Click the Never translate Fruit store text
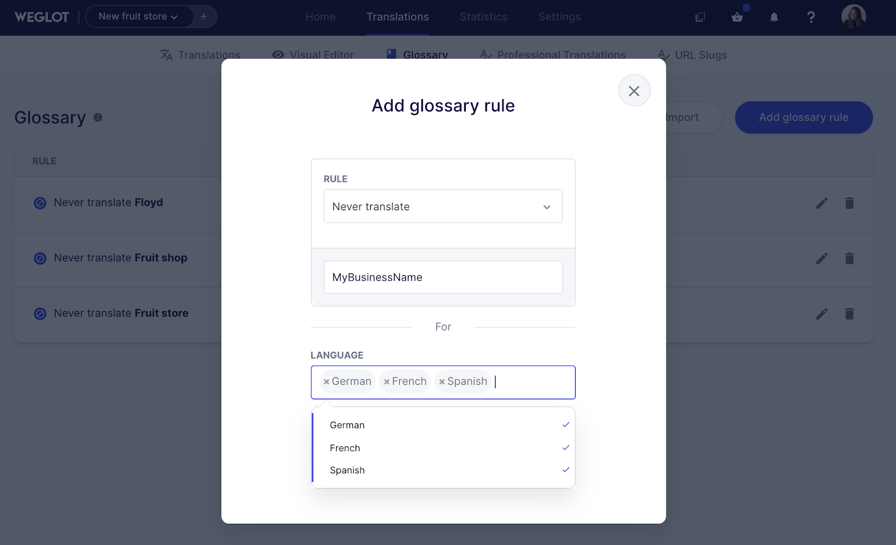The height and width of the screenshot is (545, 896). pos(121,314)
